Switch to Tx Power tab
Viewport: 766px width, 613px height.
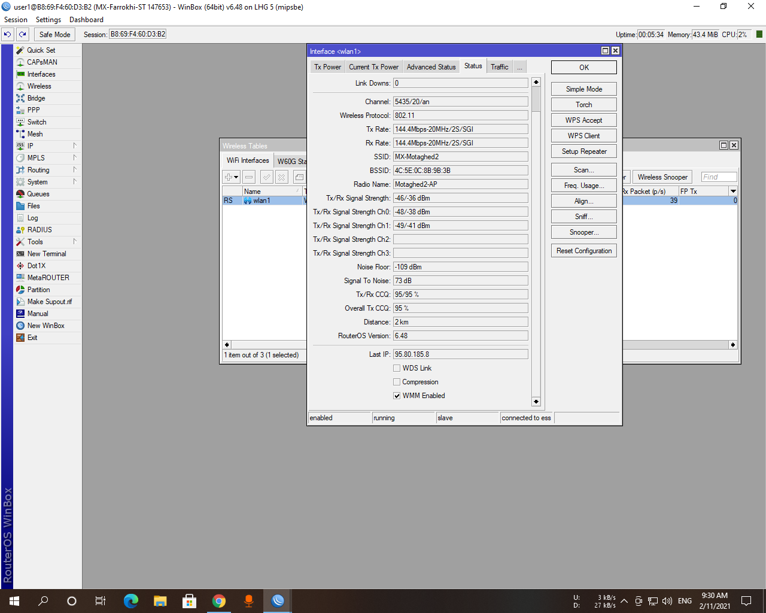click(x=327, y=67)
